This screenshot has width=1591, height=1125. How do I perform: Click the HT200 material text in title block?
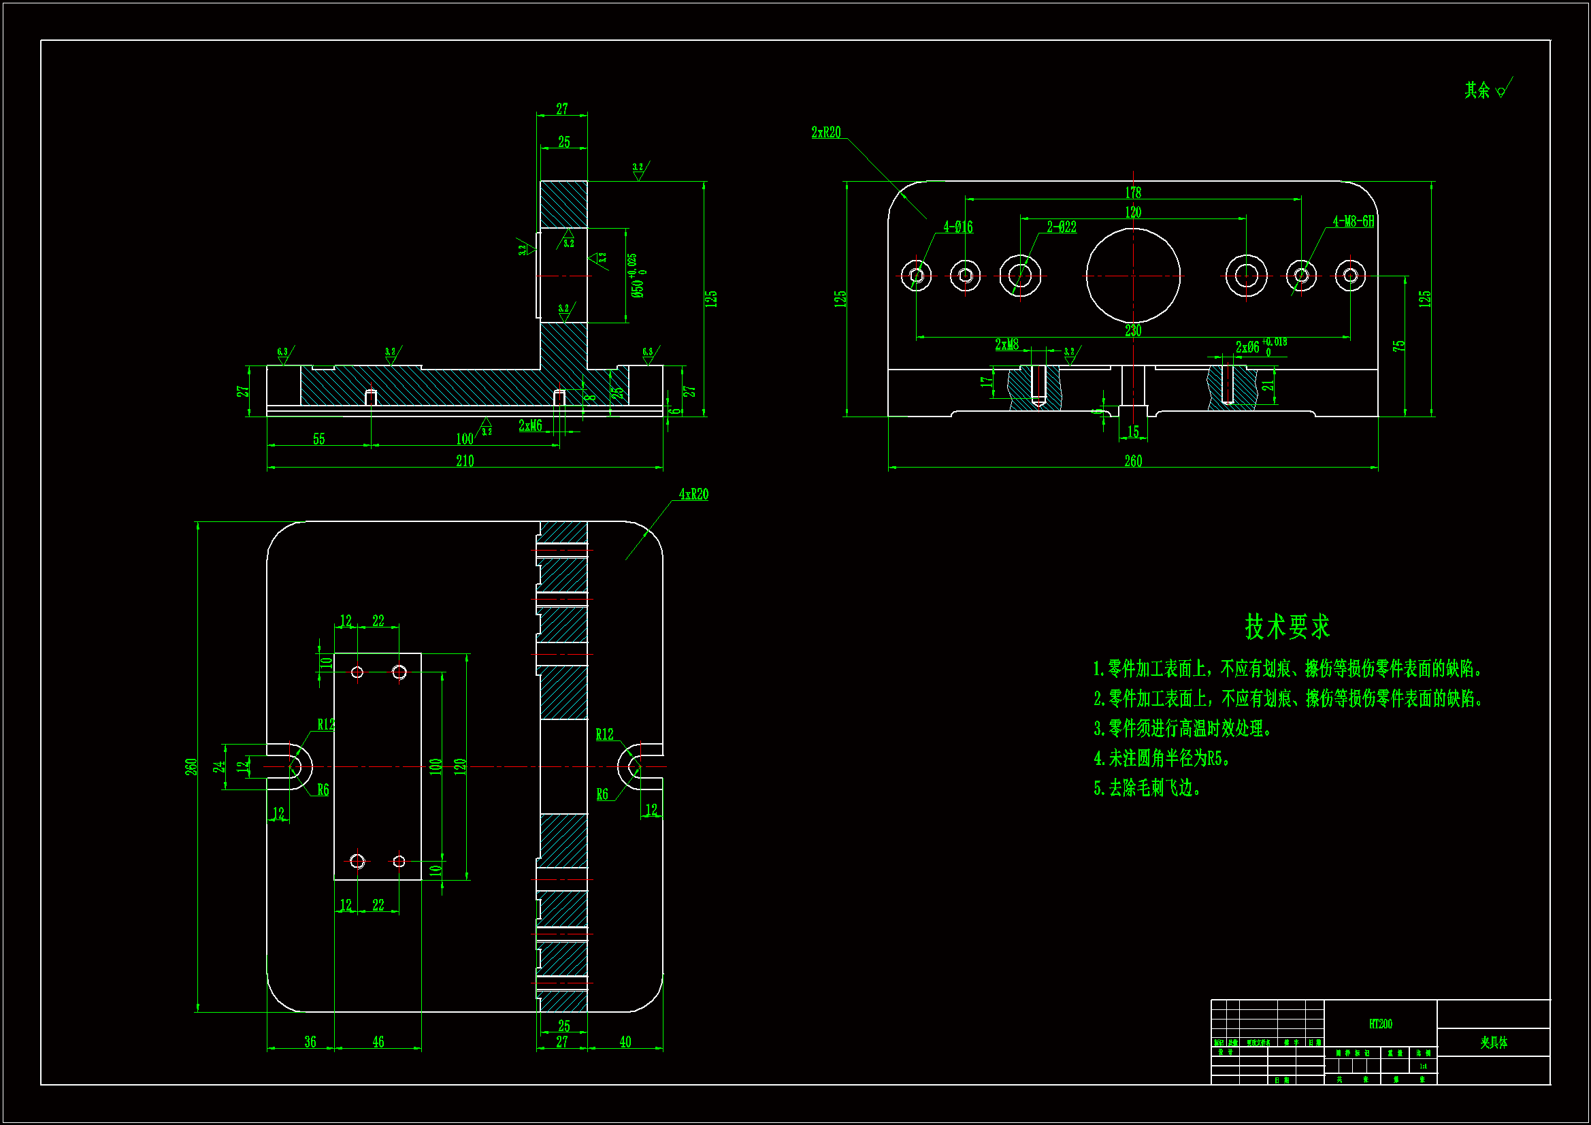point(1379,1024)
